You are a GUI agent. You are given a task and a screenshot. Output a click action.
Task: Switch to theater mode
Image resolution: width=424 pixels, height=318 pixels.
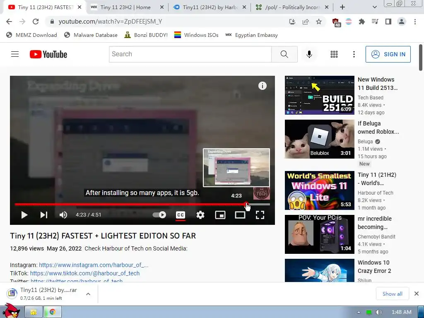pos(240,215)
